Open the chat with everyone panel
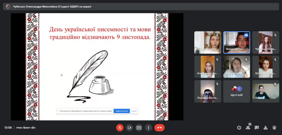Viewport: 282px width, 135px height. click(257, 128)
